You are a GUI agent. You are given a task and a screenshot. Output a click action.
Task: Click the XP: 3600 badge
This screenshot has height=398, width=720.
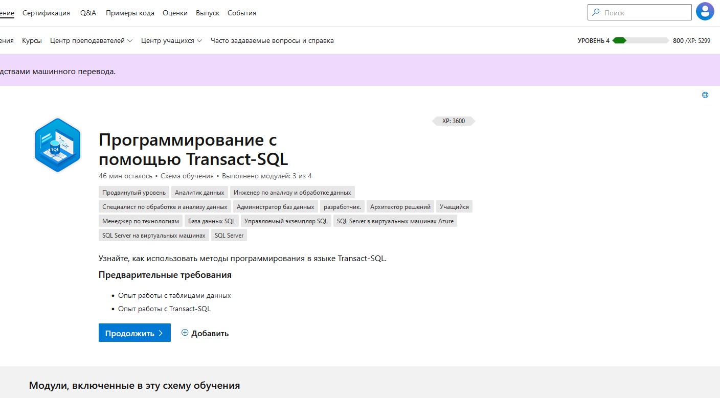pyautogui.click(x=453, y=121)
